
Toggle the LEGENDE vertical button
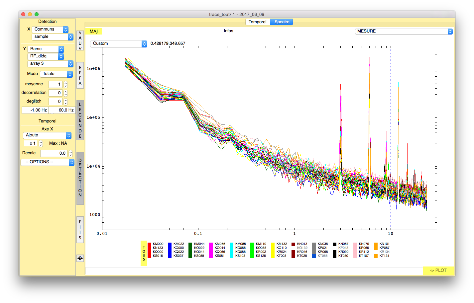(80, 120)
